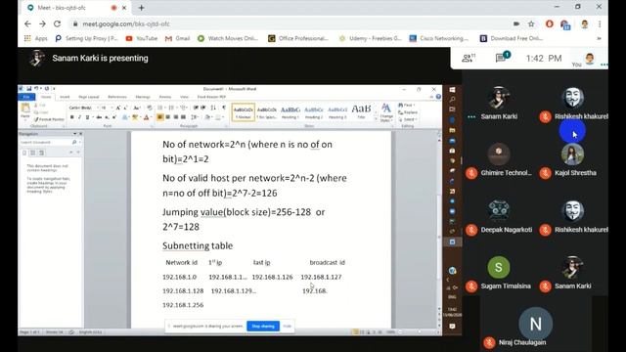Toggle Strikethrough formatting in Word
Viewport: 626px width, 352px height.
(x=99, y=117)
